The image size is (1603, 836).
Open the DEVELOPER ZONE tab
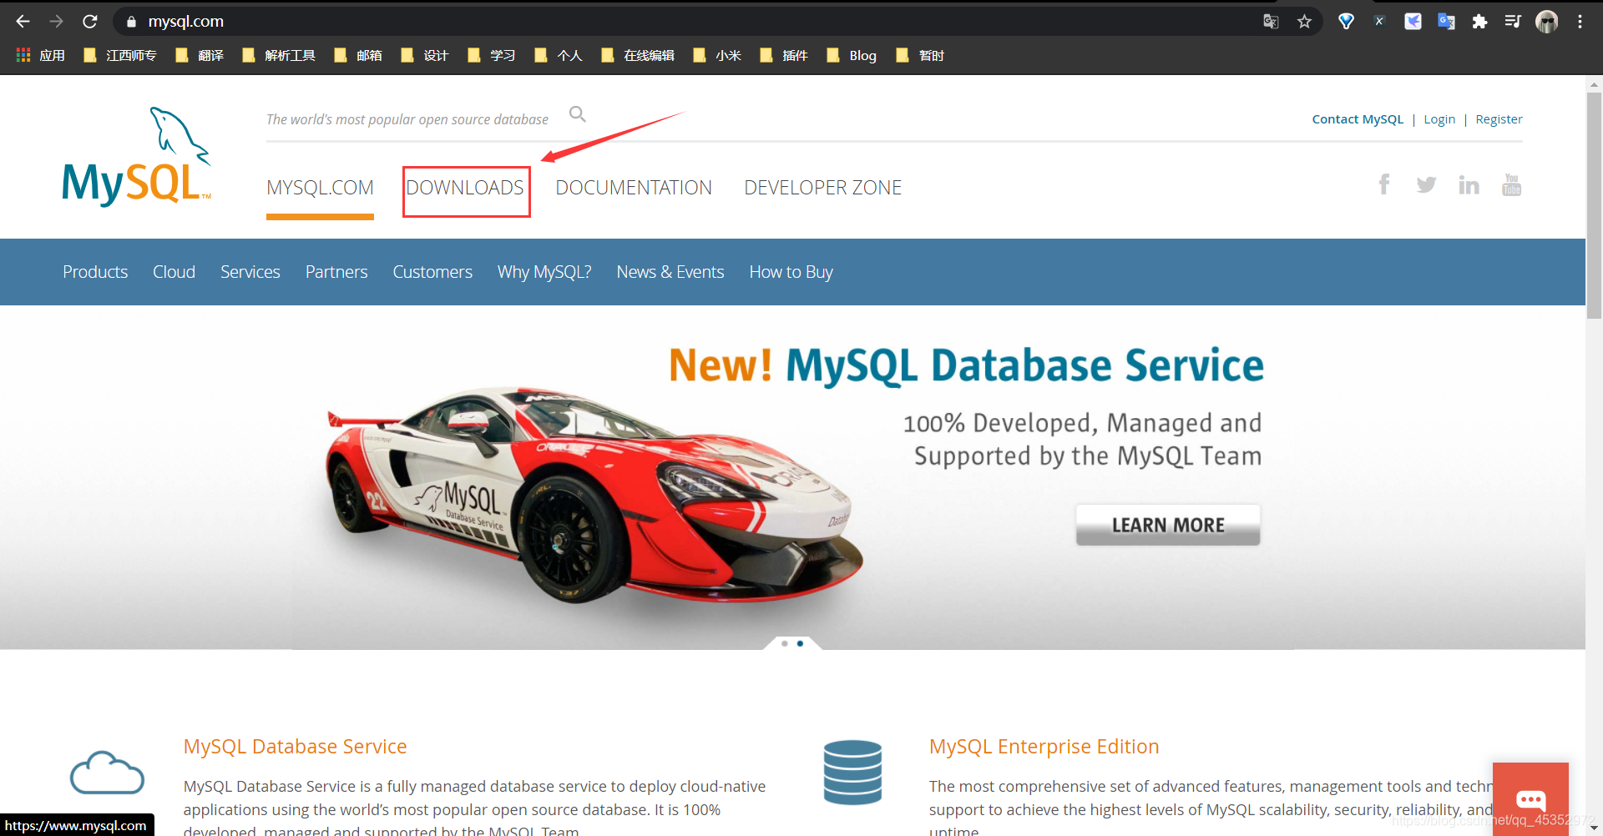click(x=822, y=188)
